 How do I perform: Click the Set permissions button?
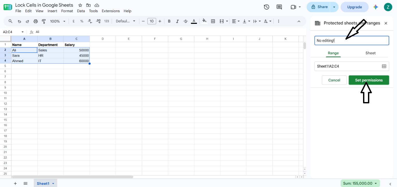369,80
